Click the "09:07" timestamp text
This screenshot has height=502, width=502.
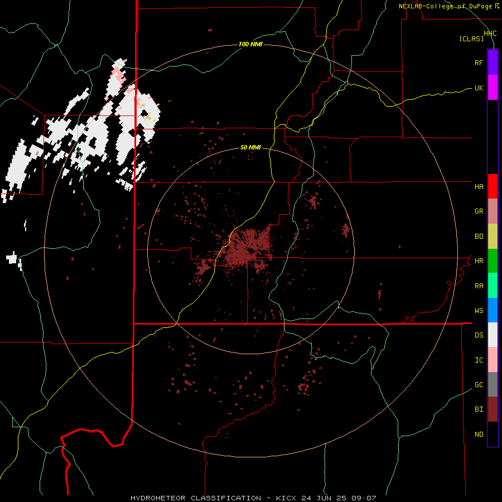(365, 498)
